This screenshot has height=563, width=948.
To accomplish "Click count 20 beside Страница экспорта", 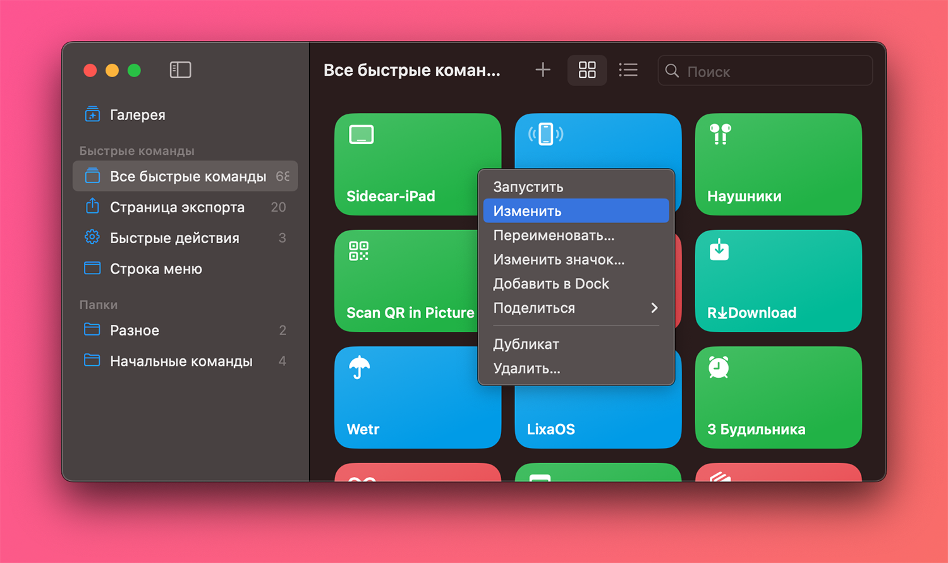I will coord(279,207).
